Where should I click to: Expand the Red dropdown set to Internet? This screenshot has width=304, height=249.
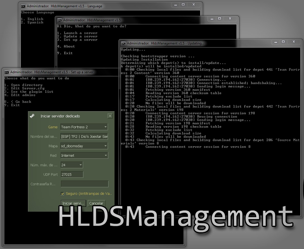[x=106, y=156]
